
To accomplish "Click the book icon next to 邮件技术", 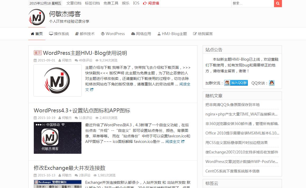I will [77, 34].
